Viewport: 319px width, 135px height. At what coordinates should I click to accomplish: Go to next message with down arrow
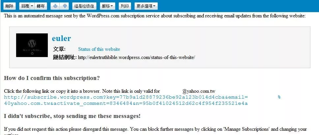(55, 6)
